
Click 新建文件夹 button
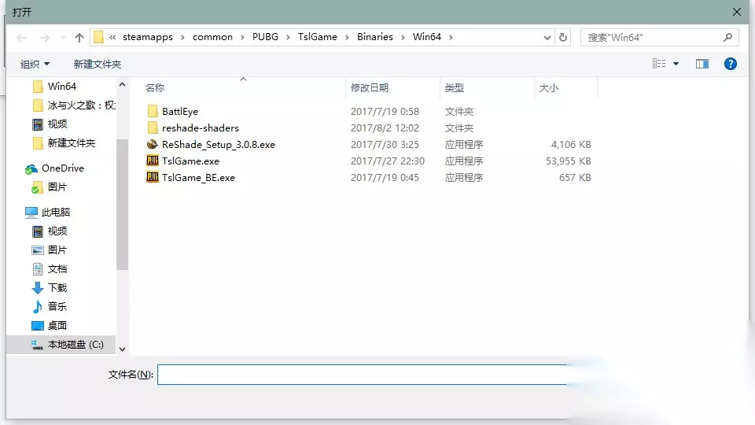pos(98,64)
